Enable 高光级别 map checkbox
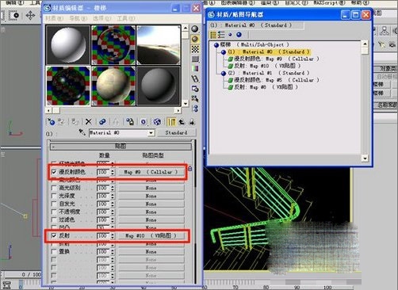Viewport: 398px width, 290px height. tap(54, 188)
